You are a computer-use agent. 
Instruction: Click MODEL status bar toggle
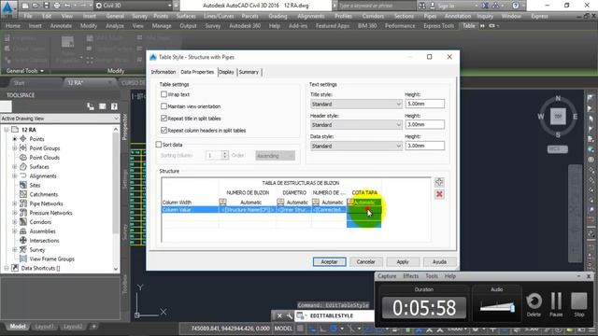(x=283, y=329)
